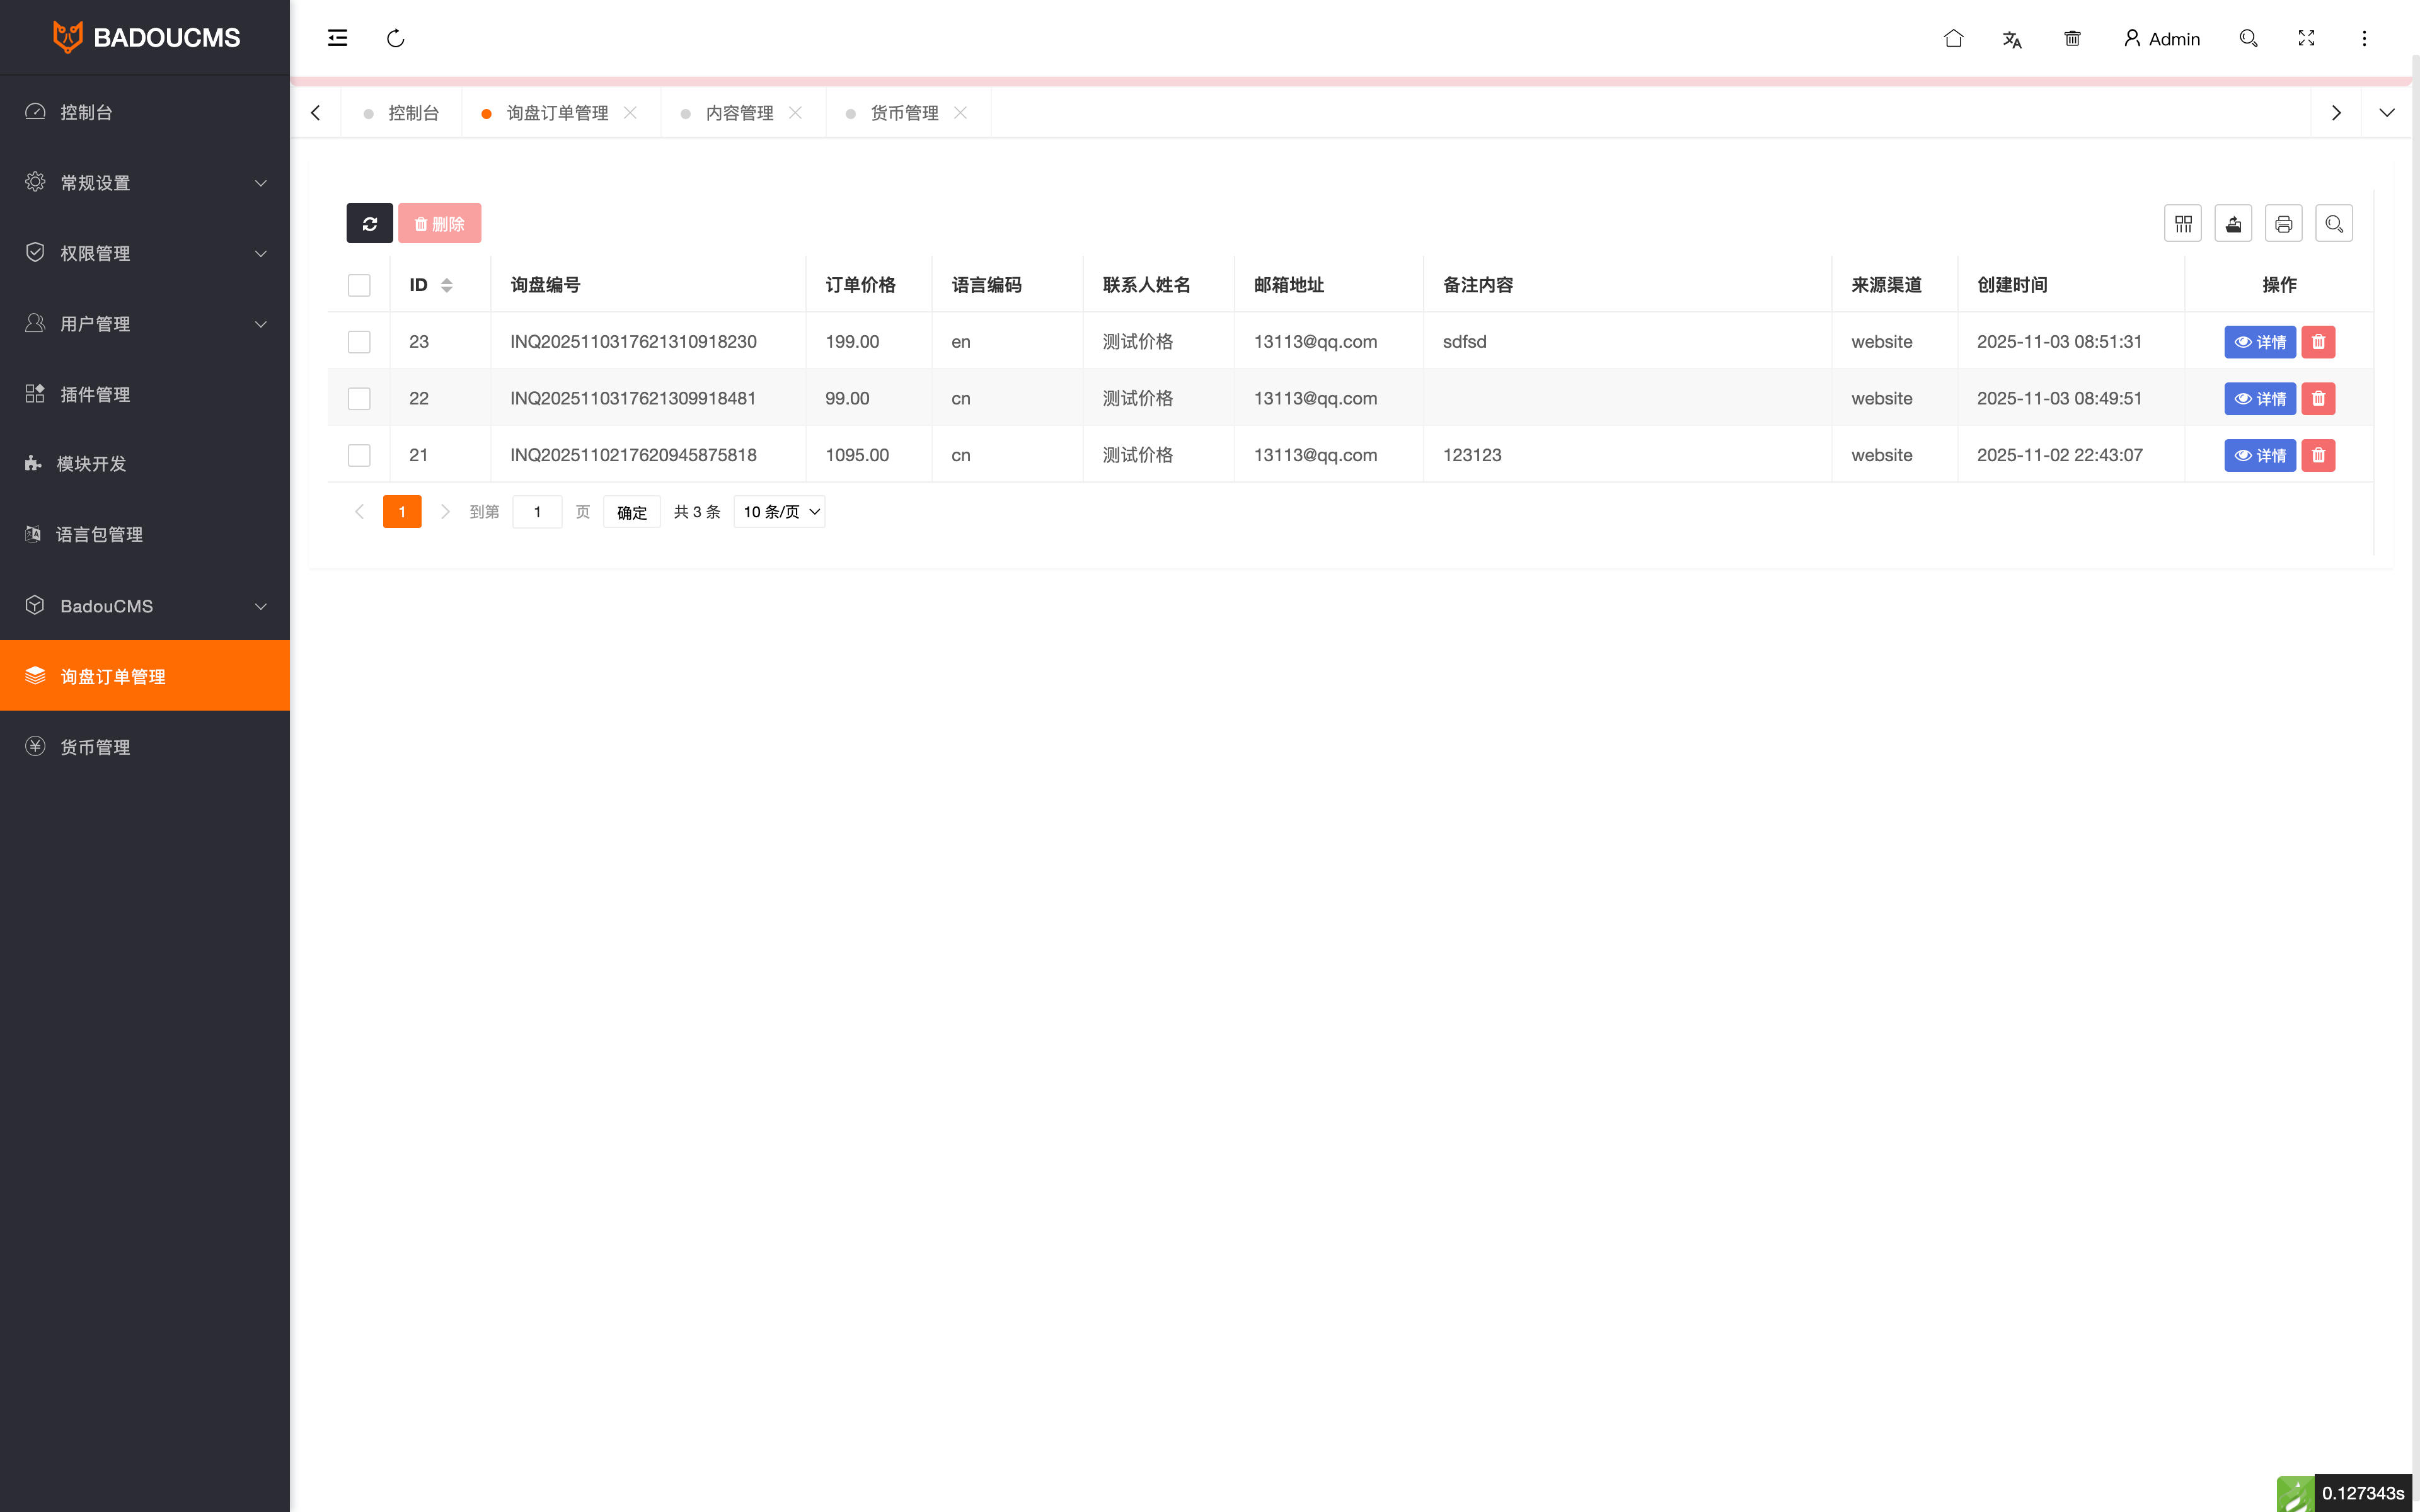Tick the checkbox for row ID 23
2420x1512 pixels.
[x=359, y=342]
